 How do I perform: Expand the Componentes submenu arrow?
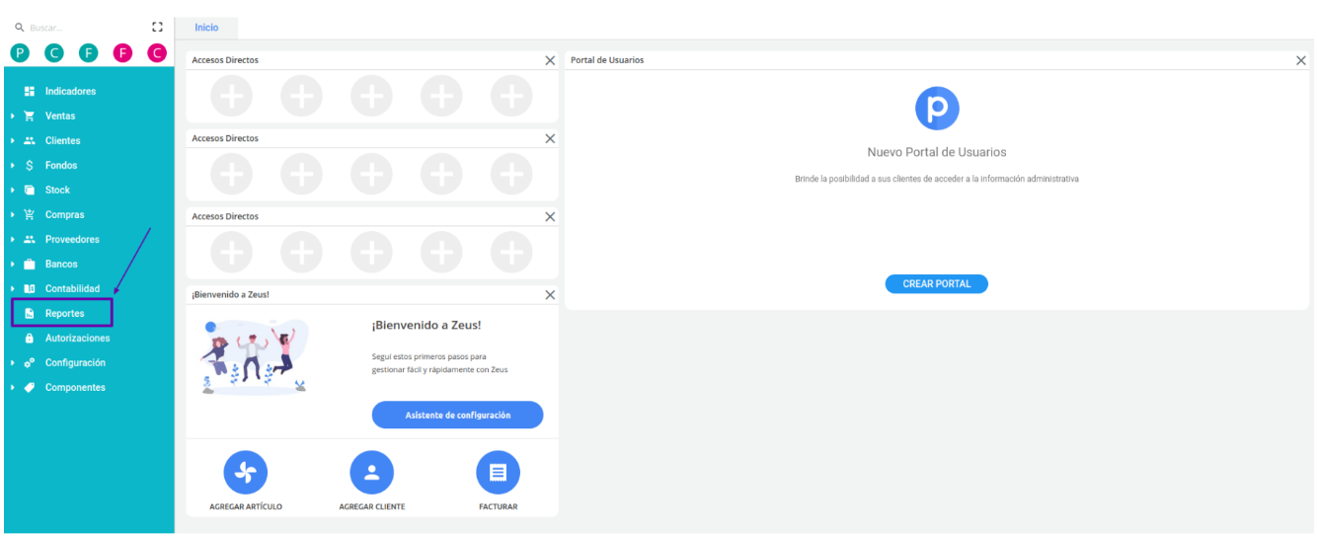[x=11, y=387]
